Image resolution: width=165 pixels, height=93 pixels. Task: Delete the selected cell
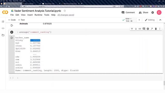pos(156,29)
